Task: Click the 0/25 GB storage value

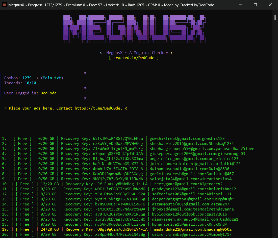Action: [x=48, y=219]
